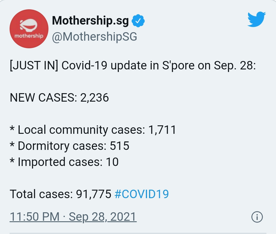Viewport: 276px width, 234px height.
Task: Click the [JUST IN] tag in the tweet
Action: 34,65
